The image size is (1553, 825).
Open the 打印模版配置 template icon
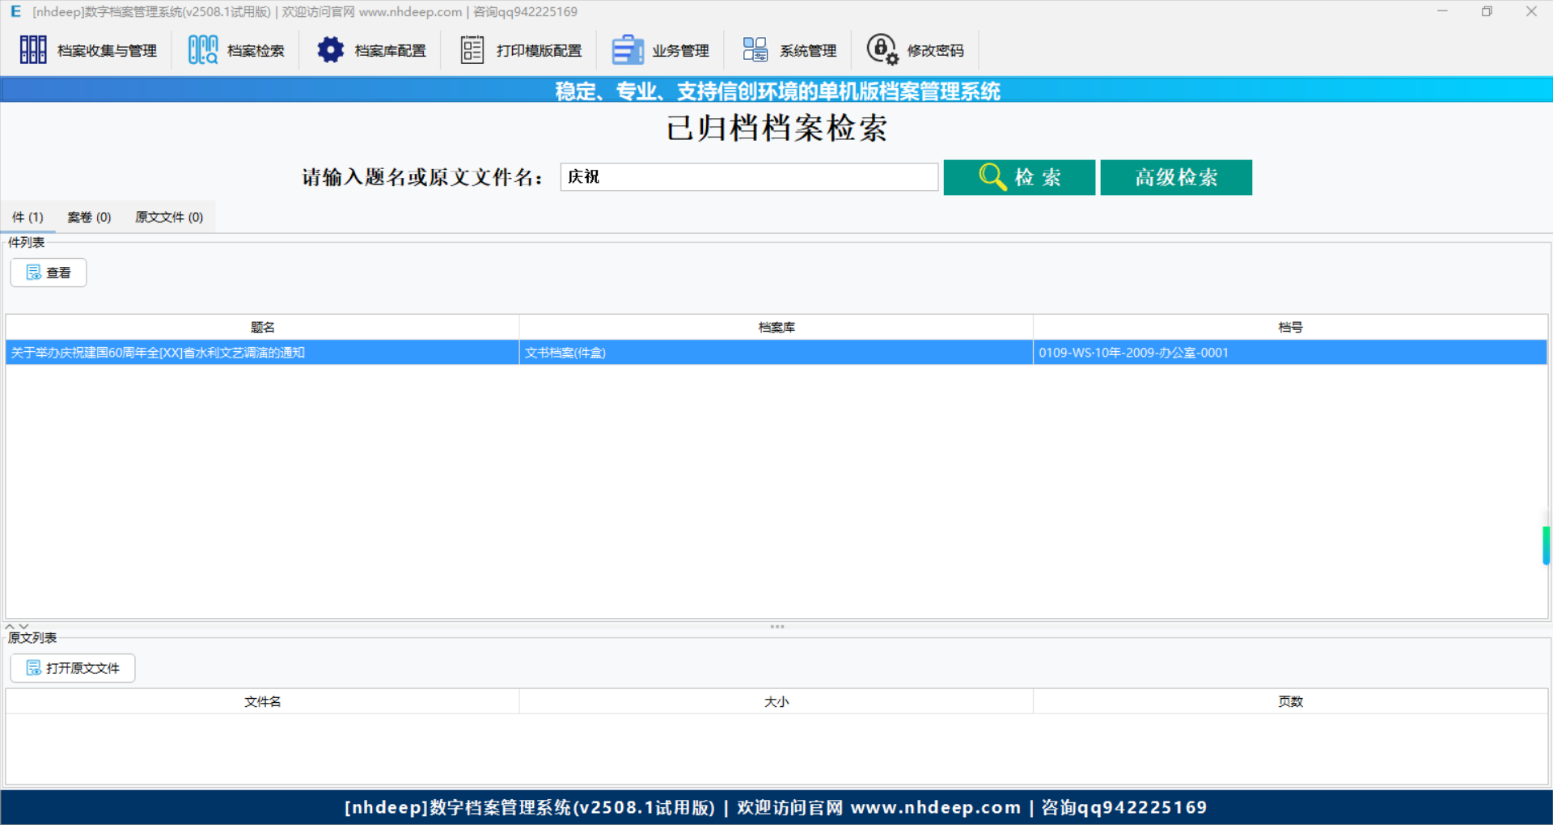pos(472,49)
